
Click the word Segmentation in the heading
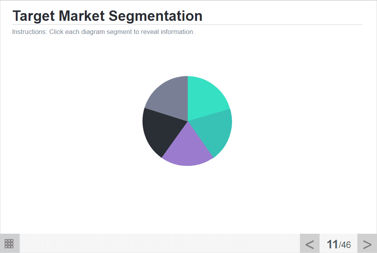click(156, 16)
